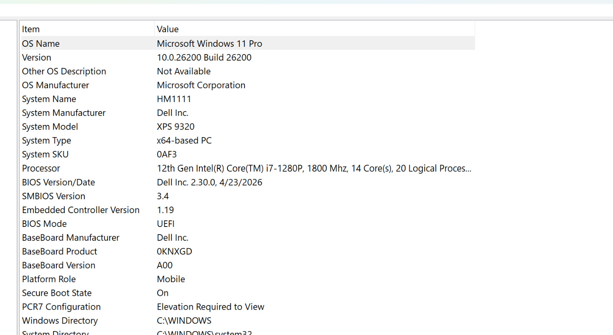
Task: Click the Elevation Required to View value
Action: [x=211, y=307]
